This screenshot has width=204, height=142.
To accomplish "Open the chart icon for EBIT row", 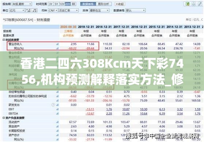I will click(57, 109).
